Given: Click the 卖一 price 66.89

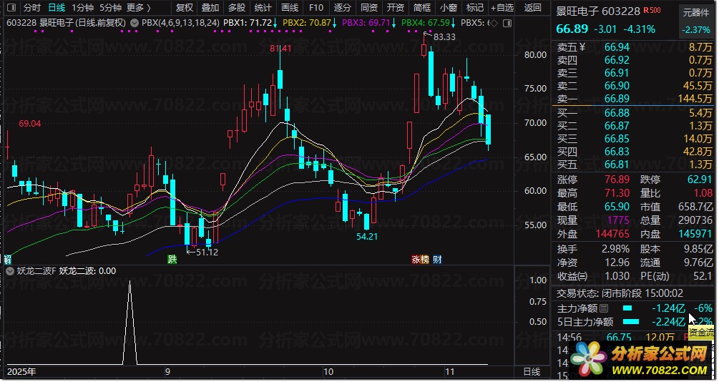Looking at the screenshot, I should [x=617, y=99].
